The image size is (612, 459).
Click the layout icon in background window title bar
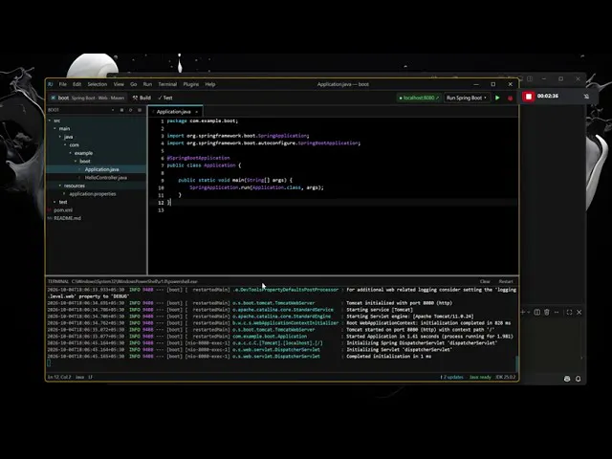click(x=530, y=78)
